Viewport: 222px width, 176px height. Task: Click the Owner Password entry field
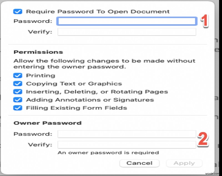tap(126, 134)
